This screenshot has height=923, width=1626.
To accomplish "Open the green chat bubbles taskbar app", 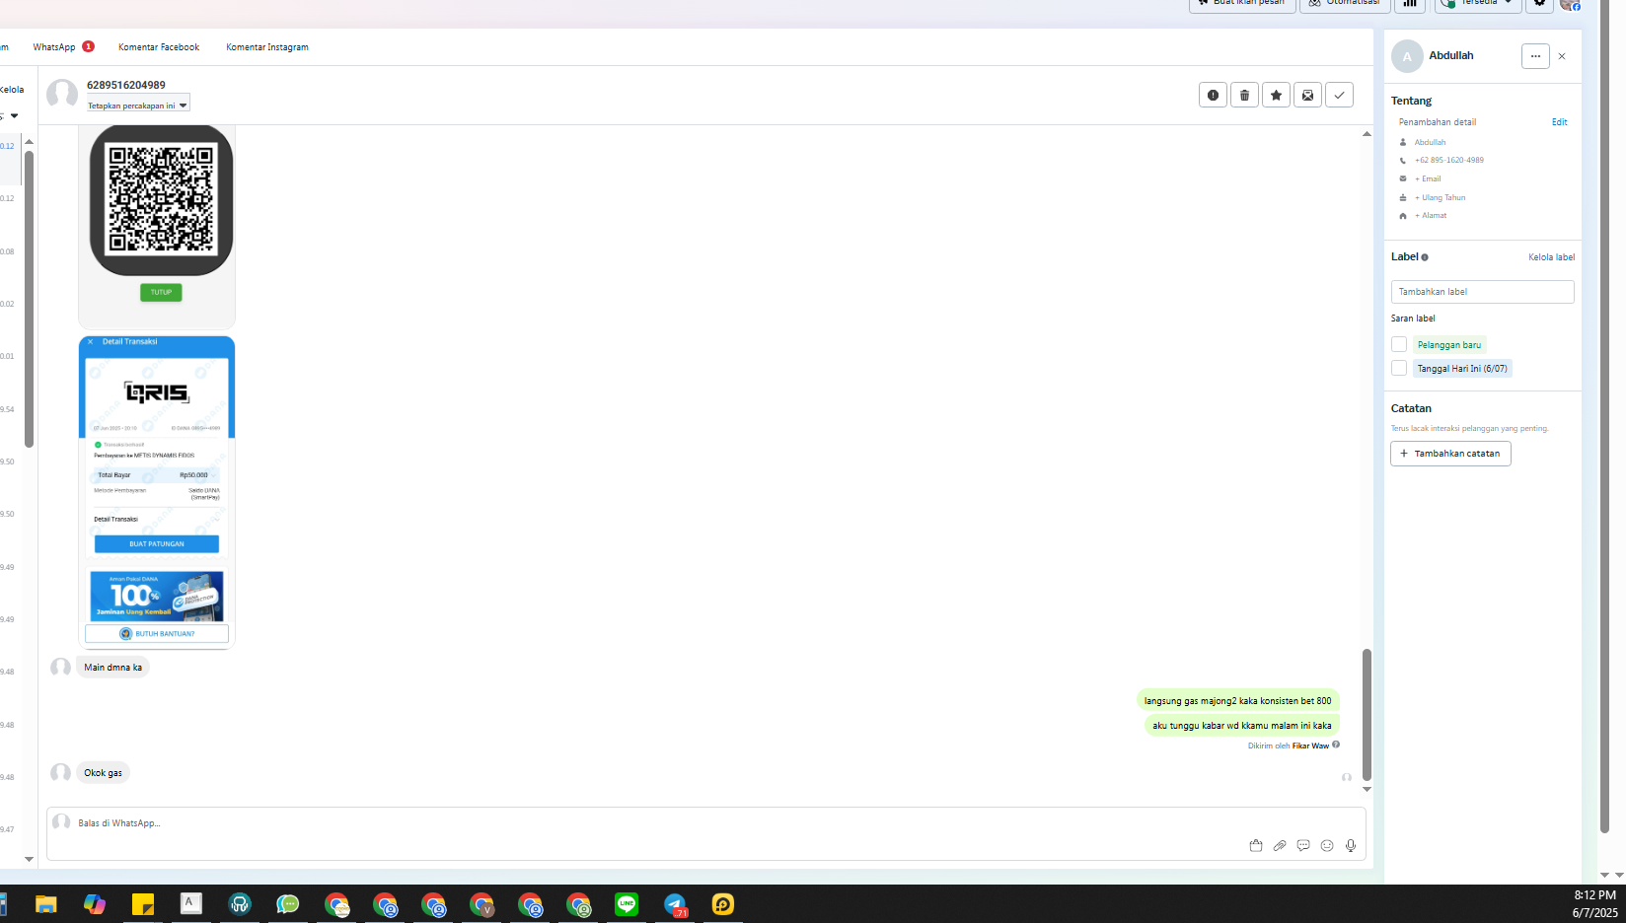I will pos(288,904).
